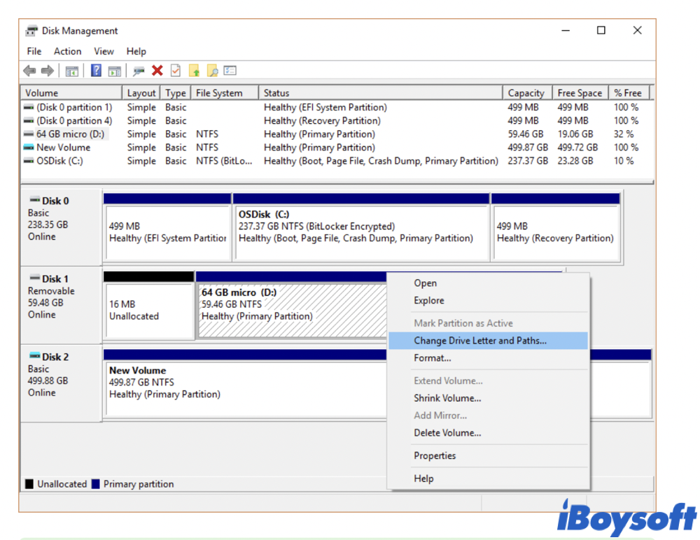The height and width of the screenshot is (540, 700).
Task: Click the red X delete toolbar icon
Action: (x=157, y=71)
